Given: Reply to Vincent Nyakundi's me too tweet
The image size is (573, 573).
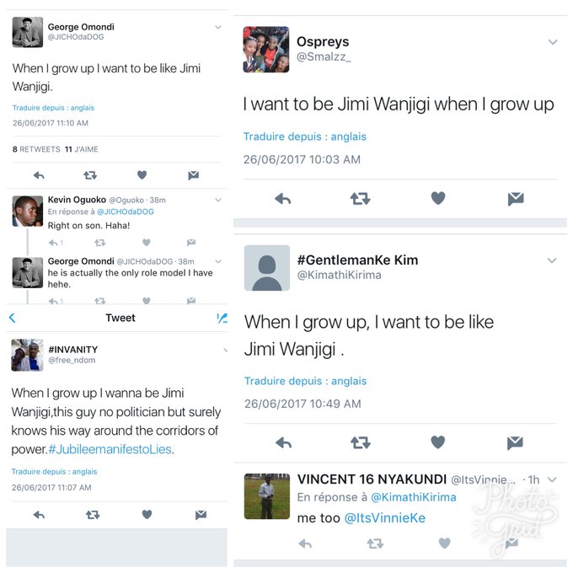Looking at the screenshot, I should [305, 544].
